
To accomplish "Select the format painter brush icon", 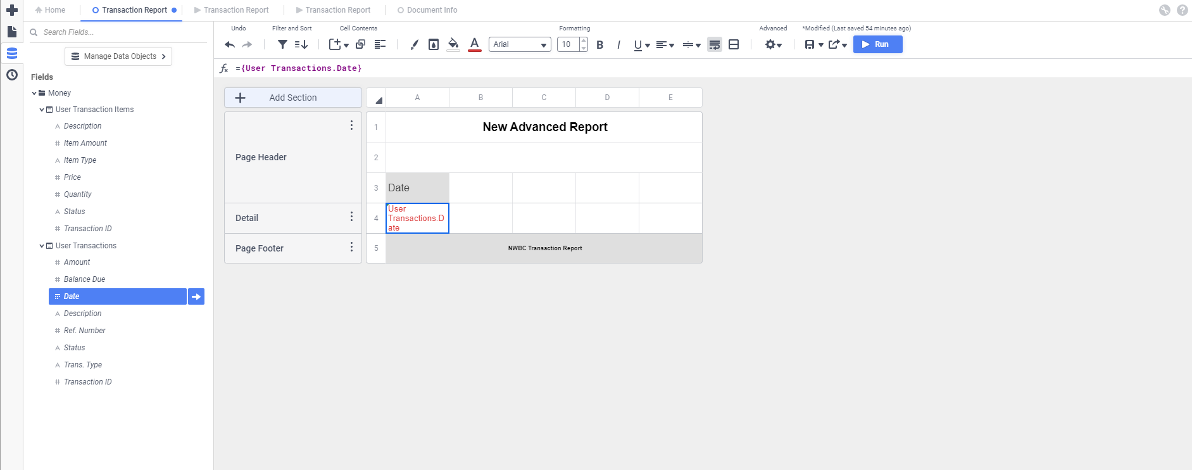I will [414, 44].
